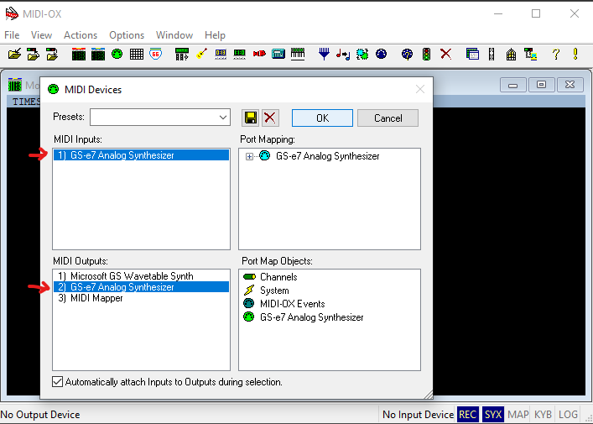Click the red-to-blue note mapping toolbar icon
Viewport: 593px width, 424px height.
click(343, 54)
